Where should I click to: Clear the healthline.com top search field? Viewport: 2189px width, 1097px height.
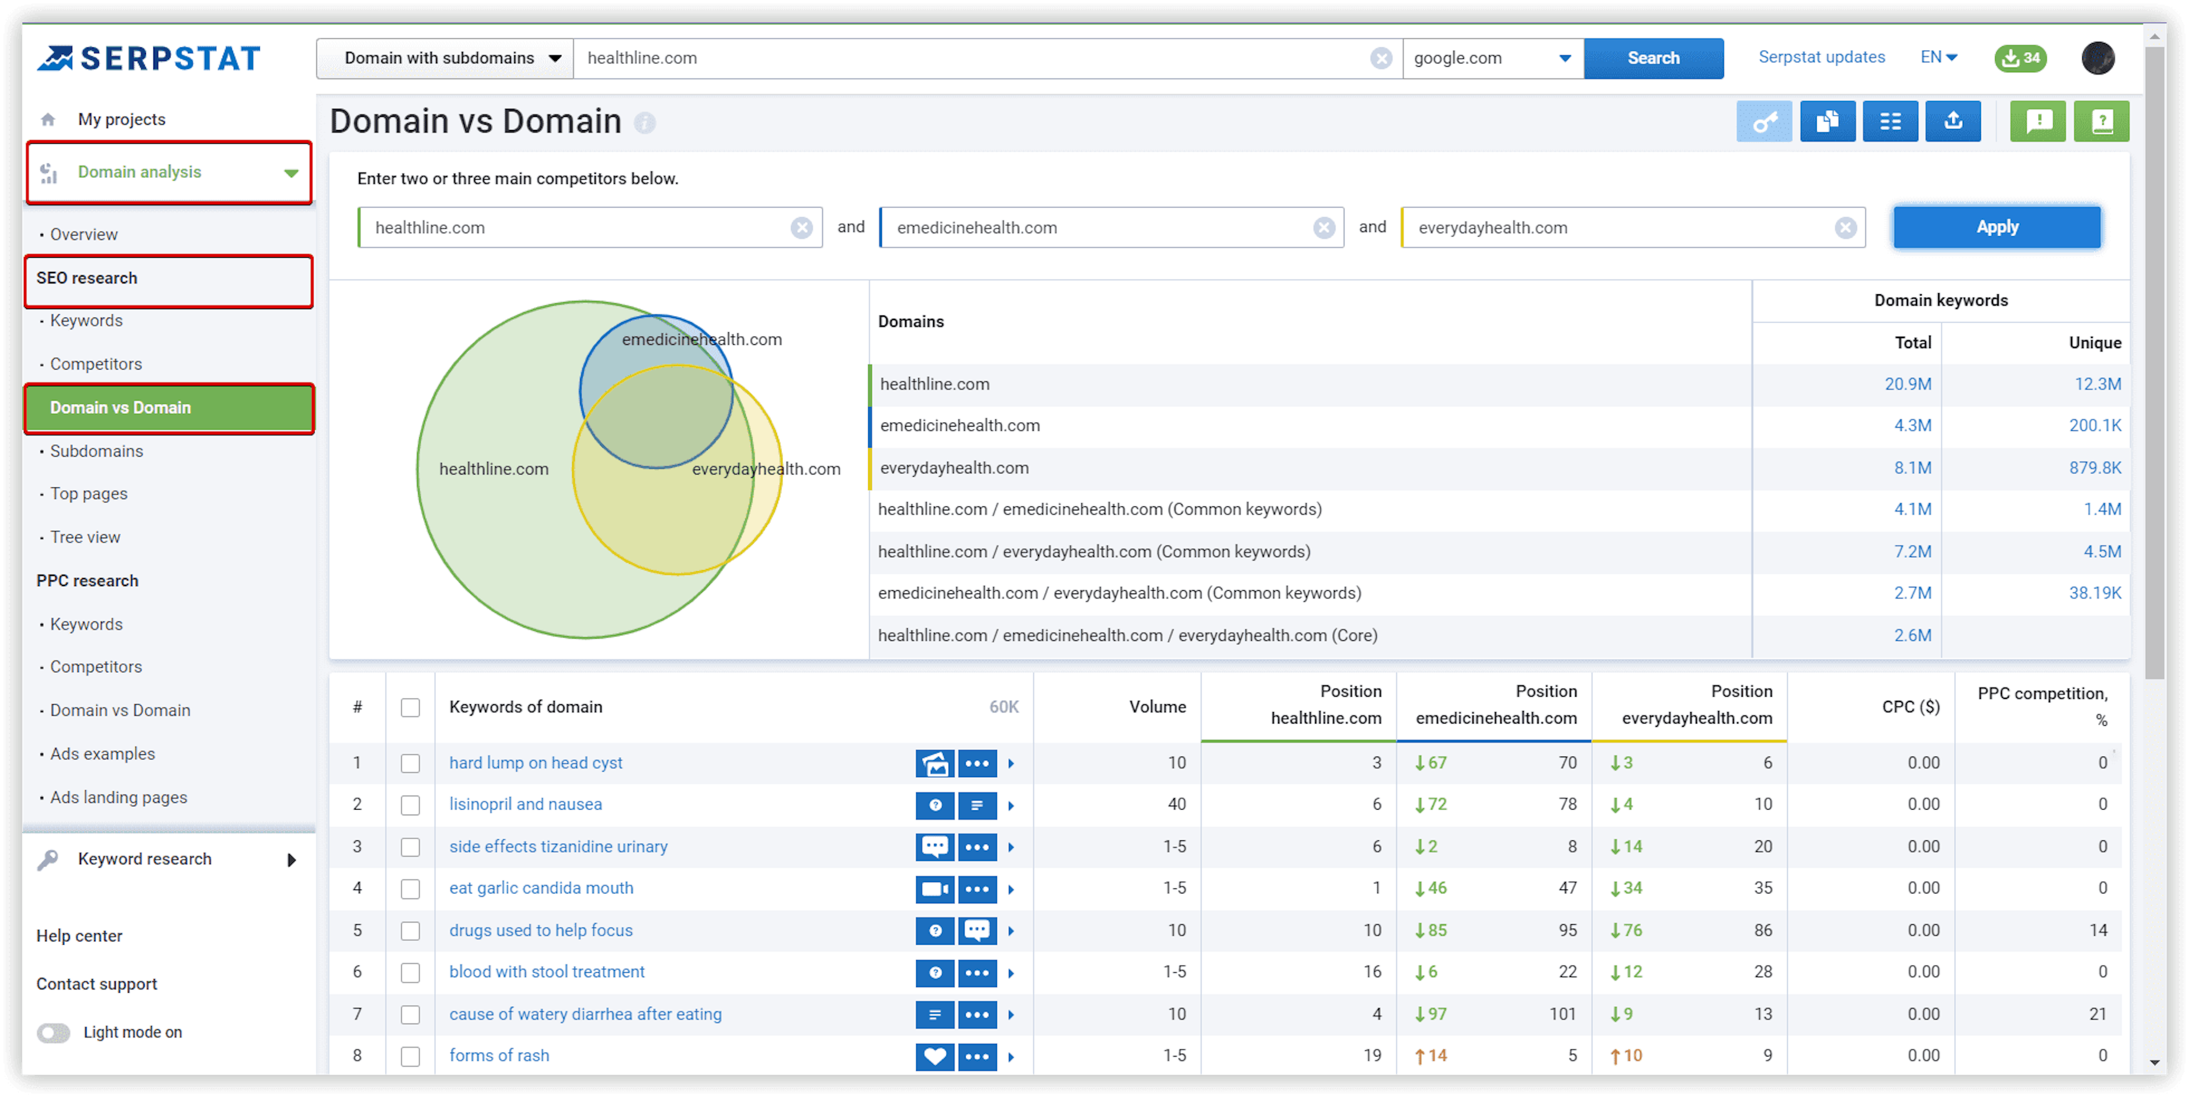click(1381, 58)
